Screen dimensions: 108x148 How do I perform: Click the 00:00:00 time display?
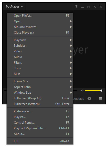point(78,99)
